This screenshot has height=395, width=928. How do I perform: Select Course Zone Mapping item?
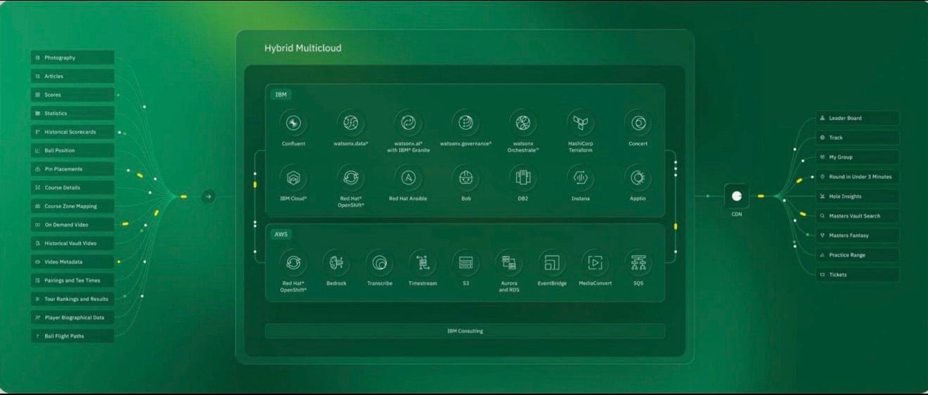[x=72, y=206]
